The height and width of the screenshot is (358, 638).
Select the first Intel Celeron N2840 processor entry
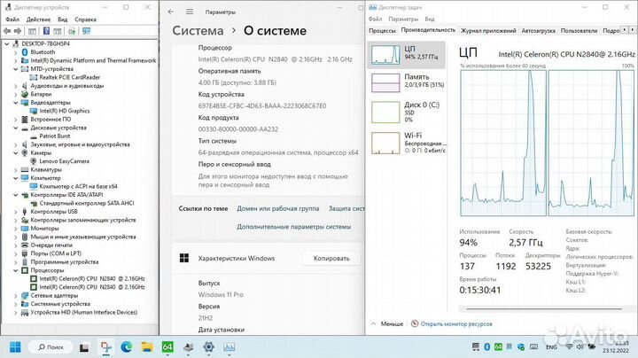92,278
